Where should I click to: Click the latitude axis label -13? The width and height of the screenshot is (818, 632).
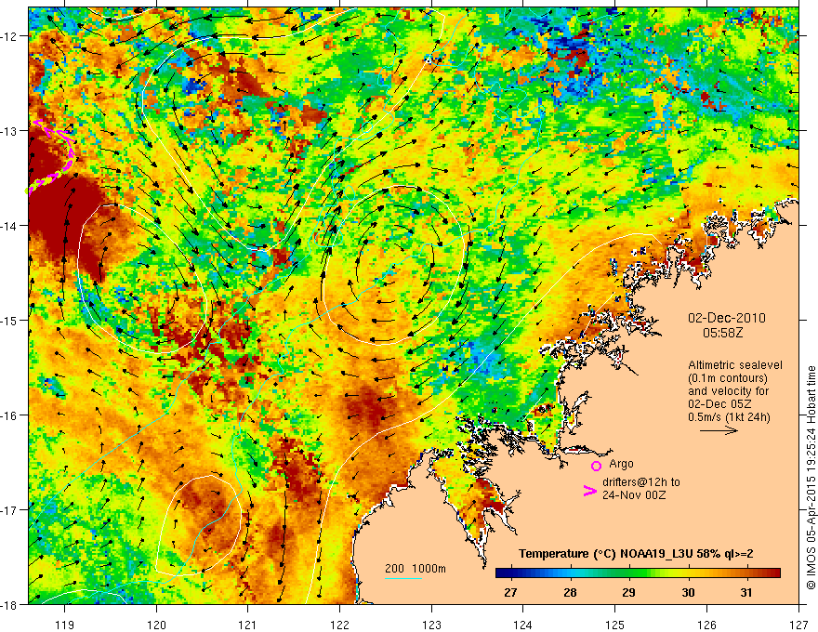[9, 131]
